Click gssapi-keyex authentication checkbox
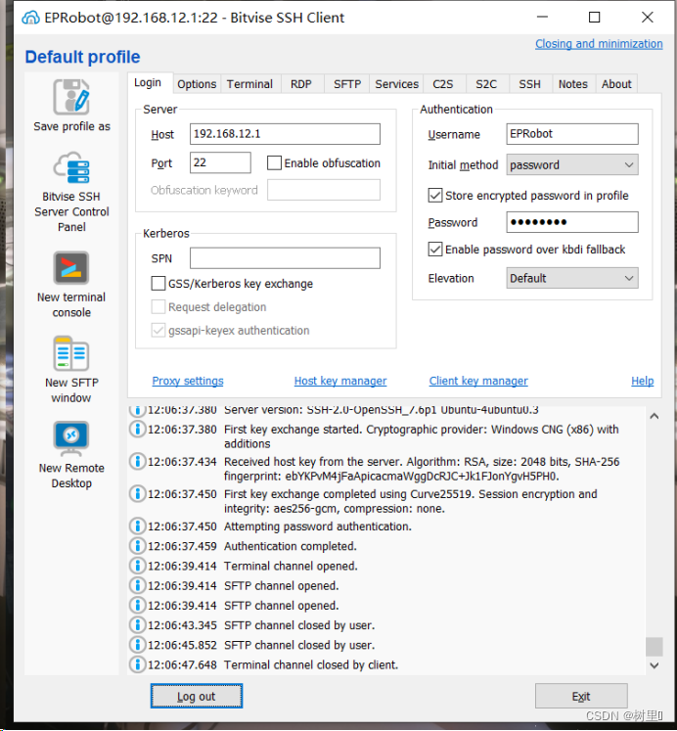 (158, 330)
